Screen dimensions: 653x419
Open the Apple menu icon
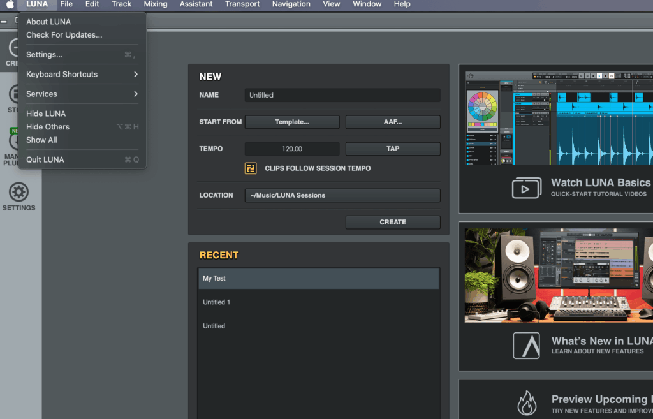point(10,4)
